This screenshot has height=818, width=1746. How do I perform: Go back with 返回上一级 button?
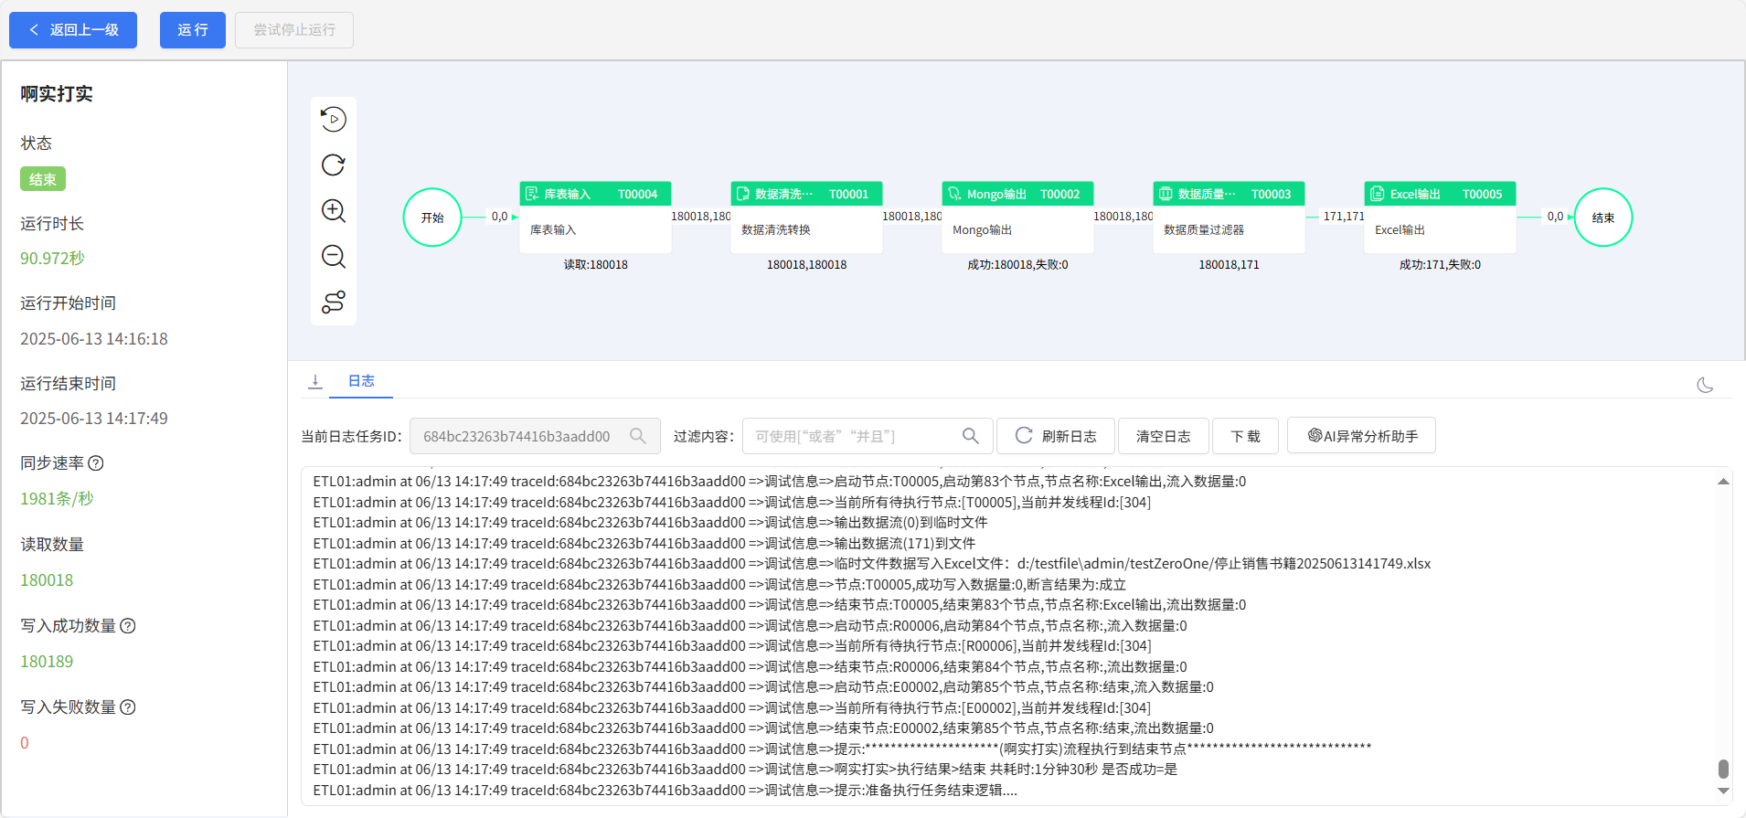(73, 30)
